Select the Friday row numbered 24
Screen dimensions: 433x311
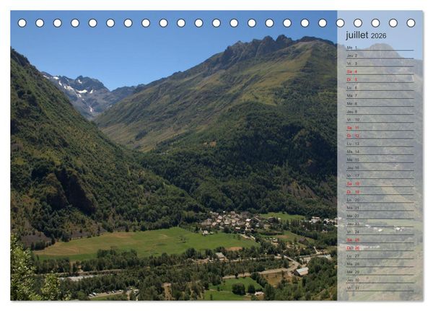pyautogui.click(x=380, y=232)
